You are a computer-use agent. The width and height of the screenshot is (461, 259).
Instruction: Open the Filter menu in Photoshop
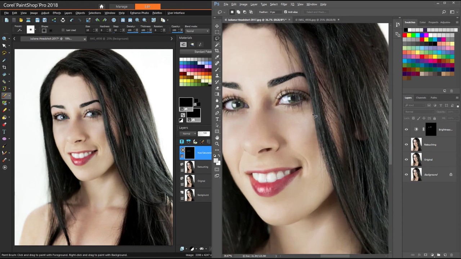point(284,4)
